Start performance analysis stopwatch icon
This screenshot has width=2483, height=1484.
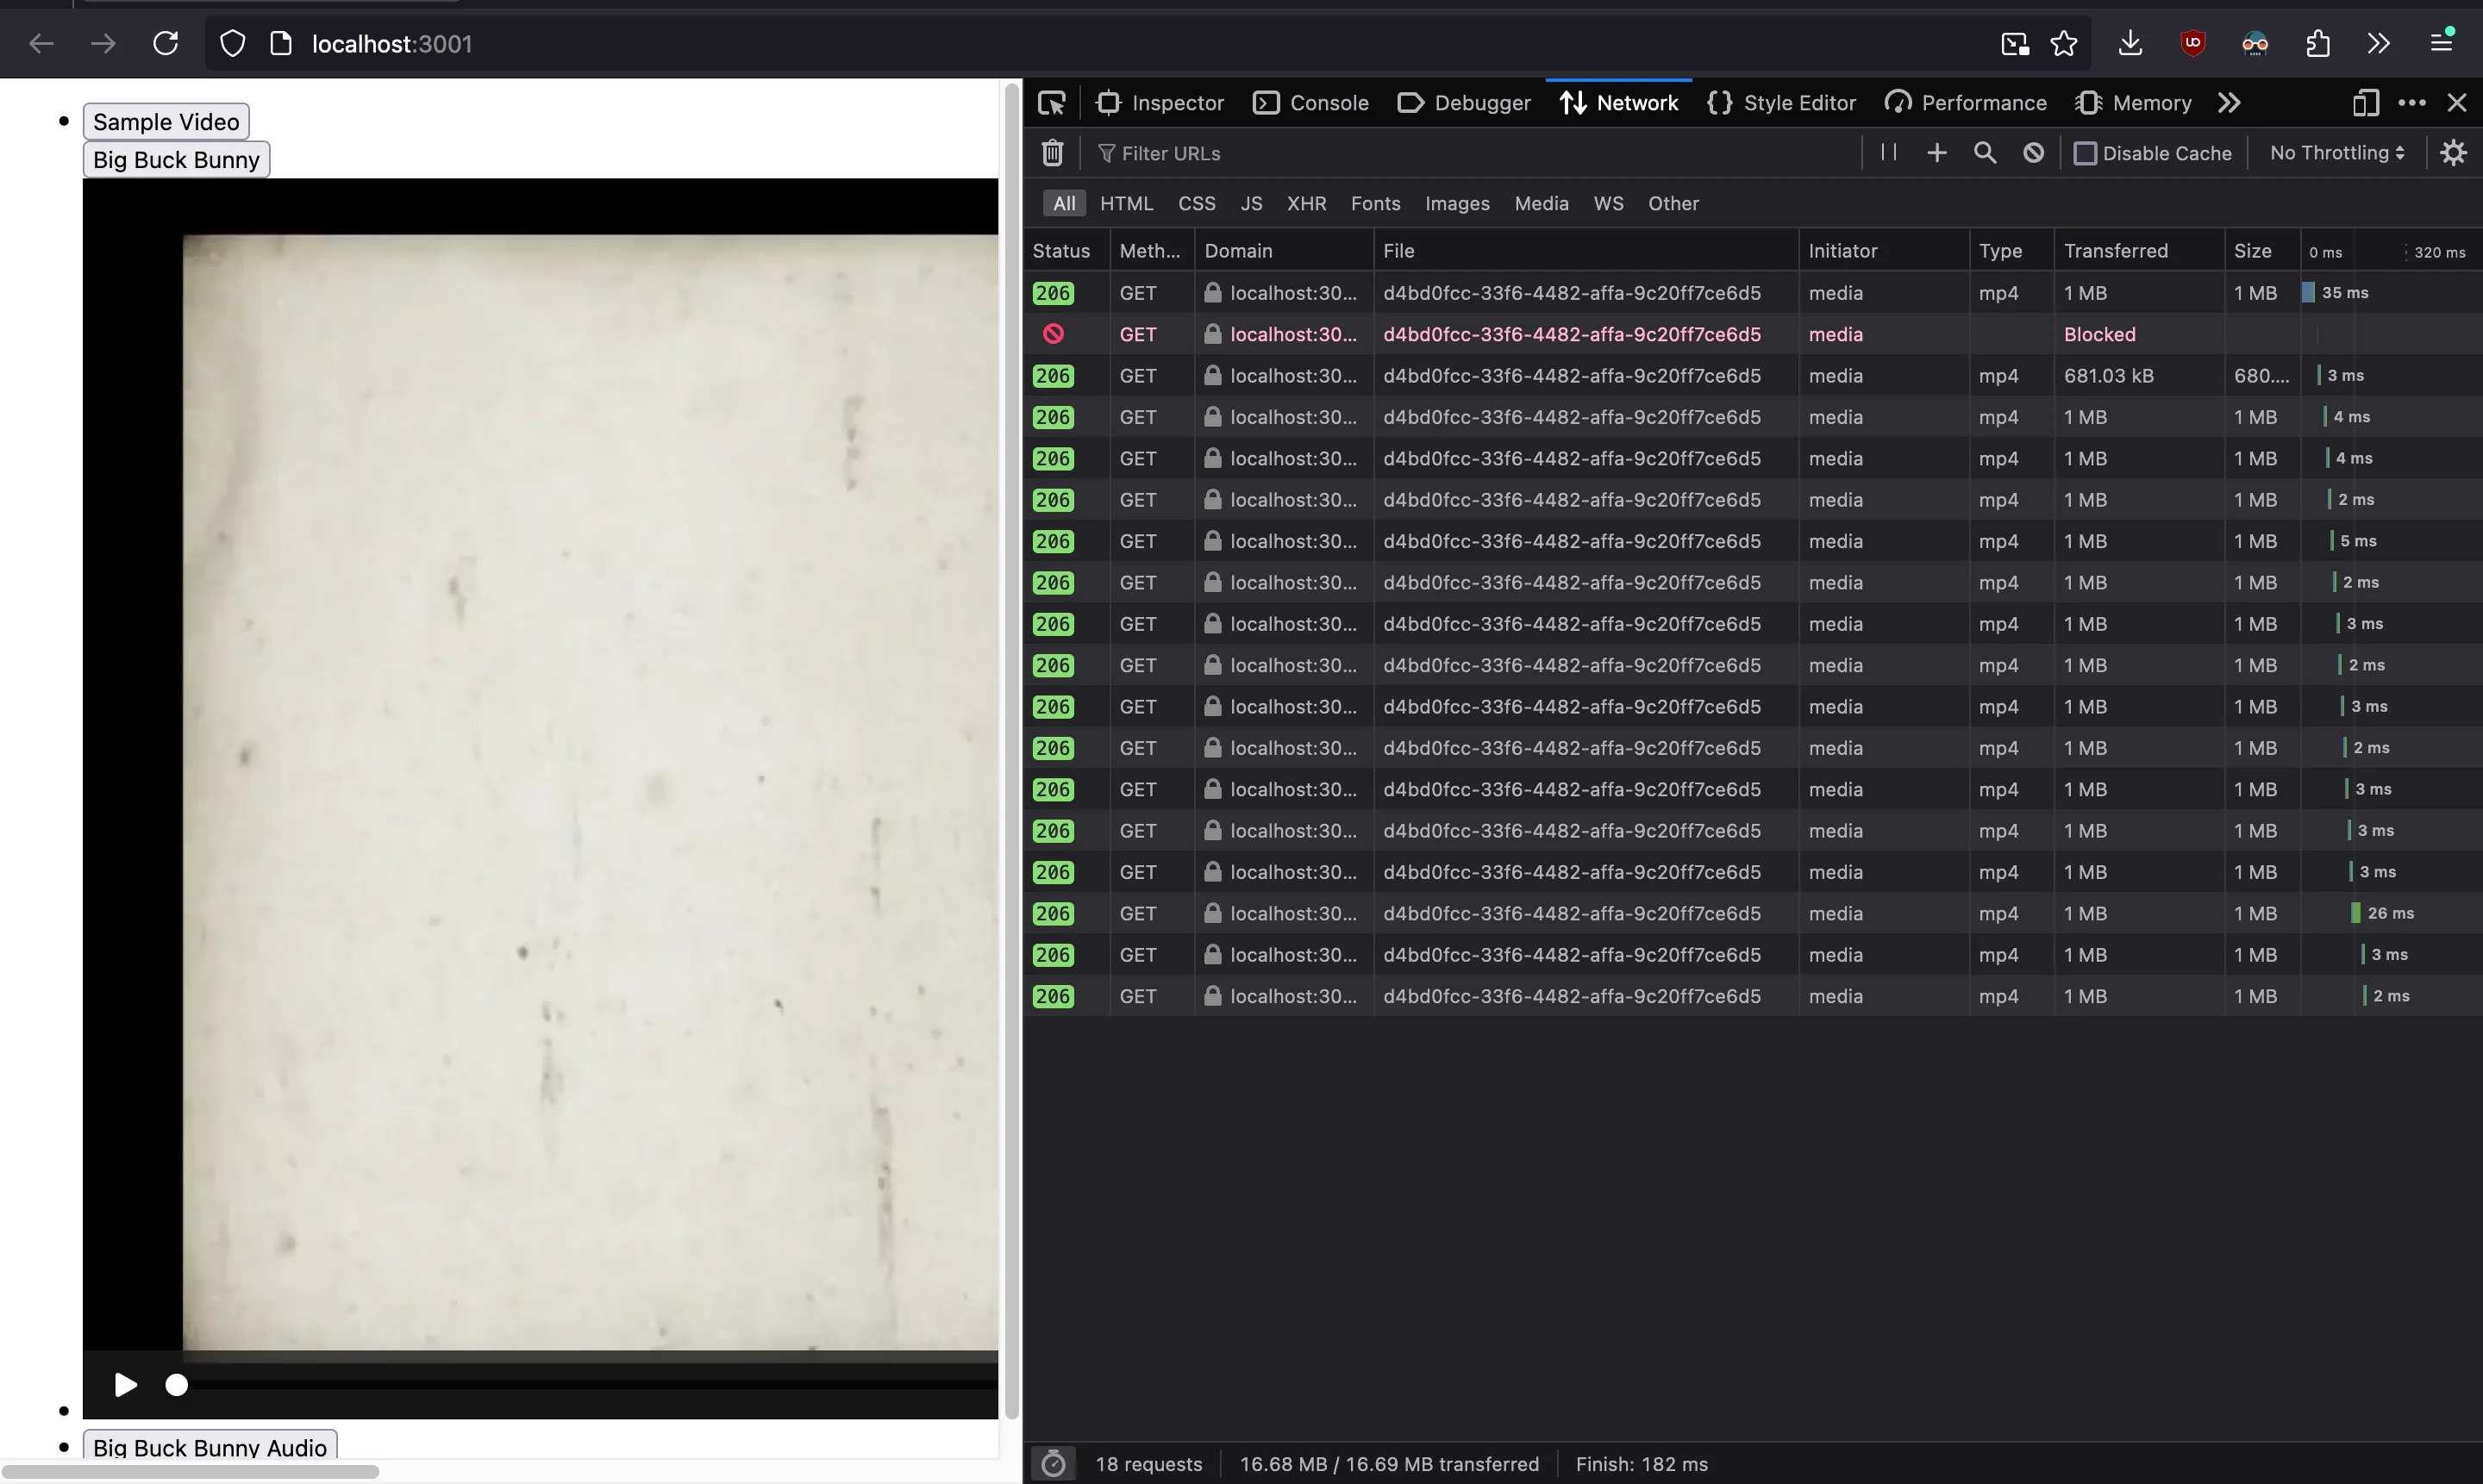click(1053, 1464)
